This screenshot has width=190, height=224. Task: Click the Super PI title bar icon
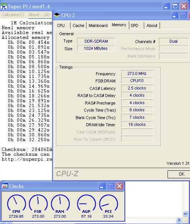coord(4,6)
